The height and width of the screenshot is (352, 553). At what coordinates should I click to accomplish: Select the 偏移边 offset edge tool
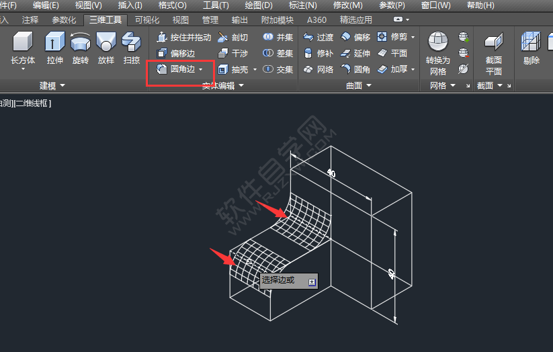(x=175, y=53)
